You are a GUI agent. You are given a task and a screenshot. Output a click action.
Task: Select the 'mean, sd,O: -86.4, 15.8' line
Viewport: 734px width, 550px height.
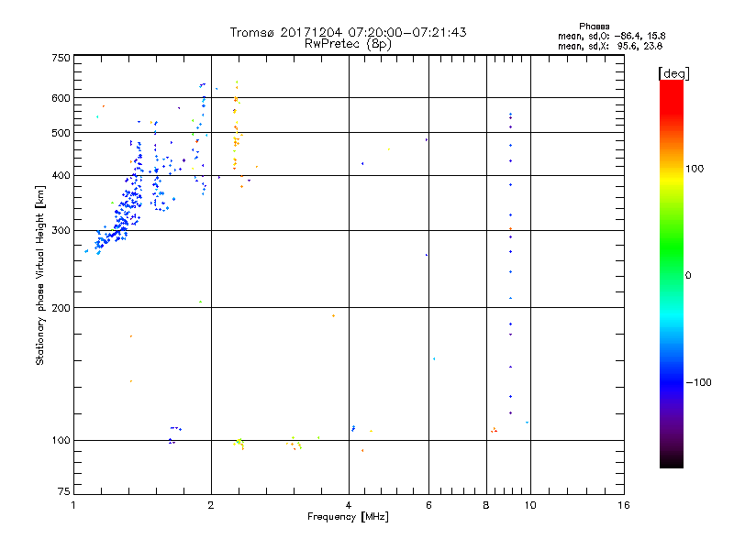point(611,36)
